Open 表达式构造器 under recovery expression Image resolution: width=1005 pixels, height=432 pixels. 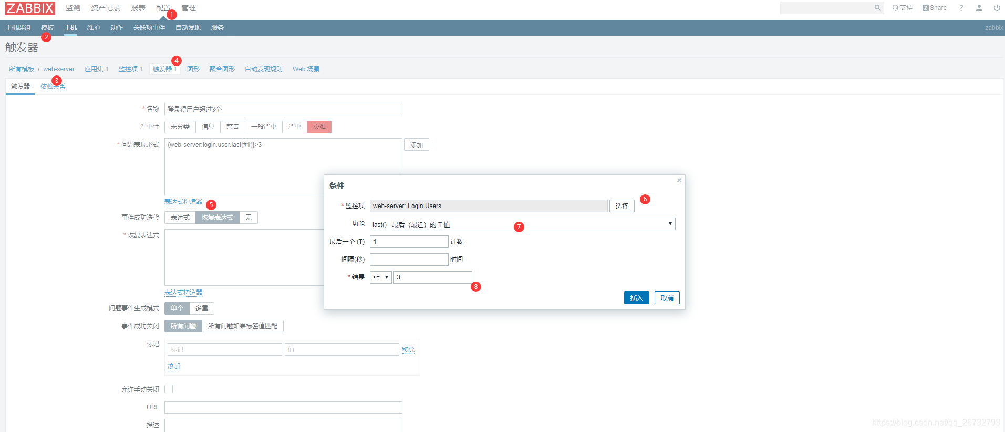(x=183, y=293)
